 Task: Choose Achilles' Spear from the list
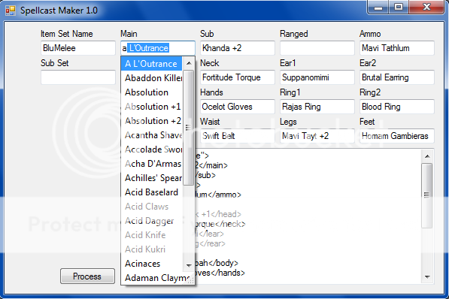click(x=152, y=178)
